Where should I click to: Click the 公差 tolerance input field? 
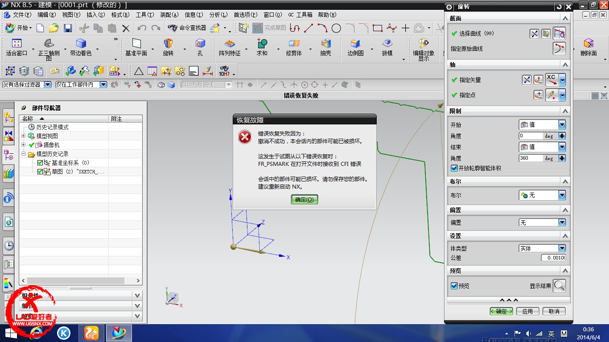(554, 258)
